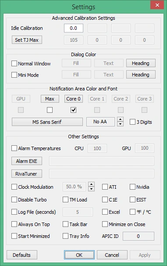The width and height of the screenshot is (167, 266).
Task: Decrease the font size stepper down arrow
Action: [x=120, y=124]
